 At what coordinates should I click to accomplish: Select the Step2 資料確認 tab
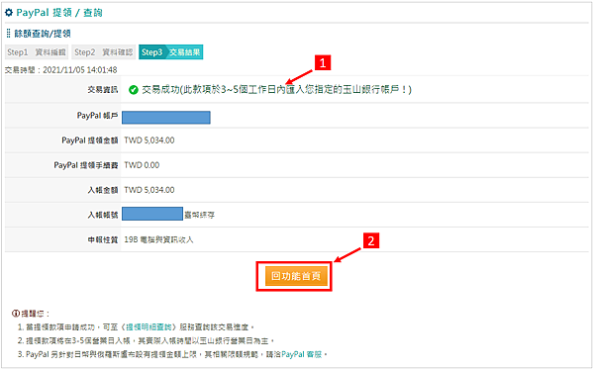point(103,52)
